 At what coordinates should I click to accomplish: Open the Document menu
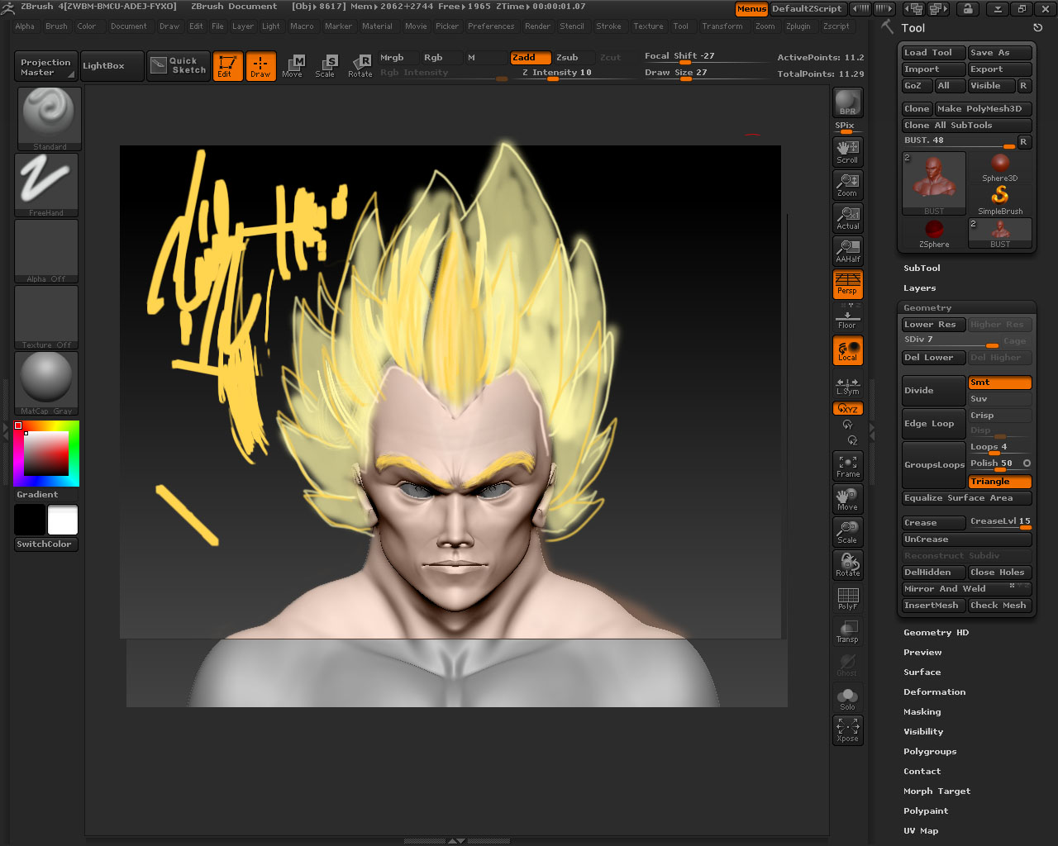click(128, 26)
